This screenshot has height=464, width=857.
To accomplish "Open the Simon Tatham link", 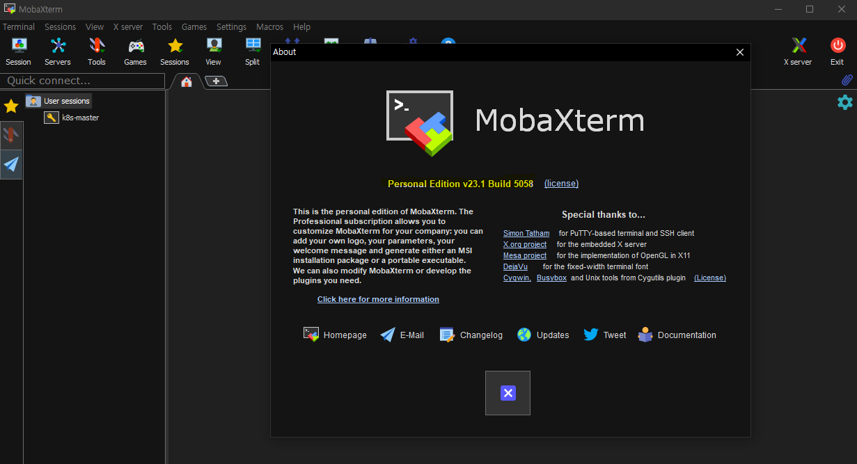I will (x=526, y=233).
